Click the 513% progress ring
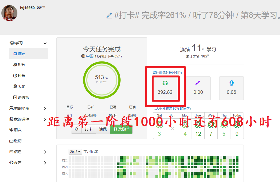 coord(102,80)
